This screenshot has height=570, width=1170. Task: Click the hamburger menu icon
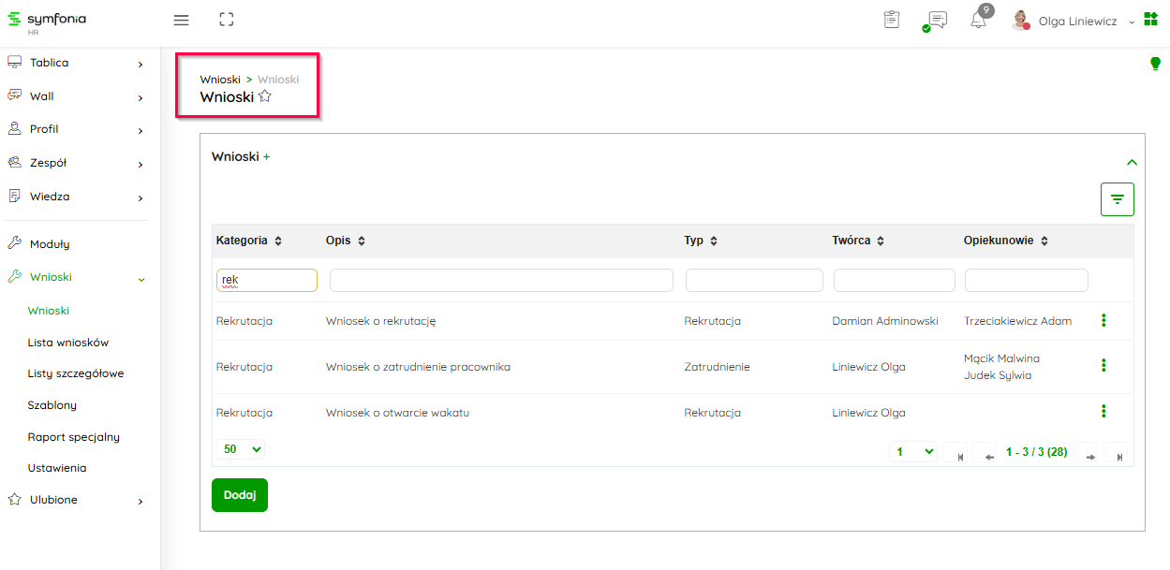182,20
